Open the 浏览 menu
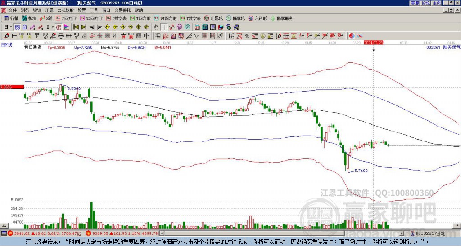This screenshot has height=246, width=461. (x=25, y=10)
